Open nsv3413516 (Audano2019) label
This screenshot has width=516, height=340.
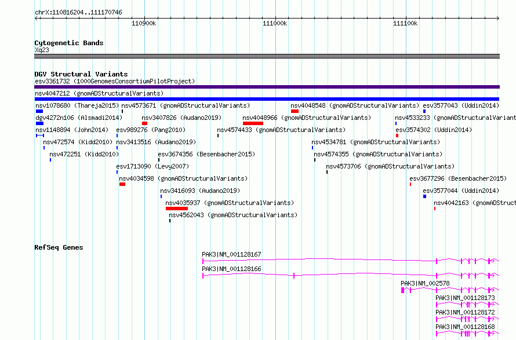coord(156,142)
